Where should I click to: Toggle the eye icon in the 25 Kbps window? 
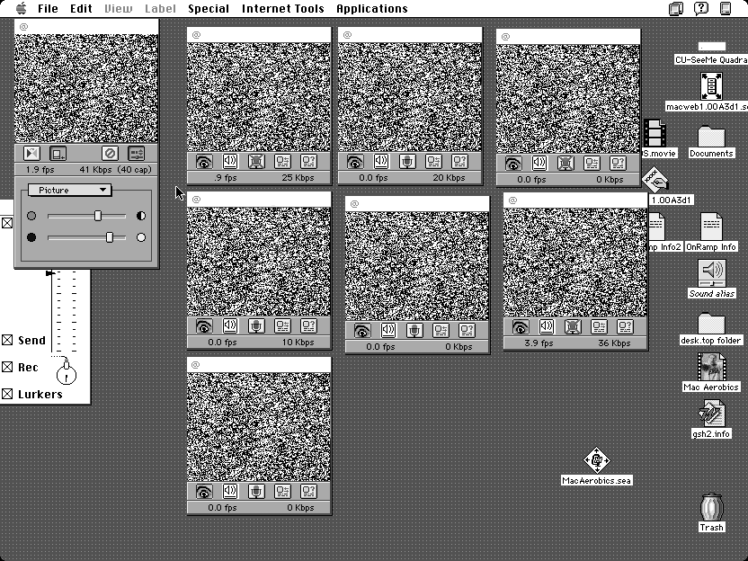(x=203, y=162)
